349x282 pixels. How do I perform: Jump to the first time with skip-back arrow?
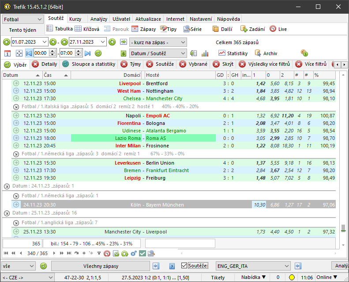point(29,53)
